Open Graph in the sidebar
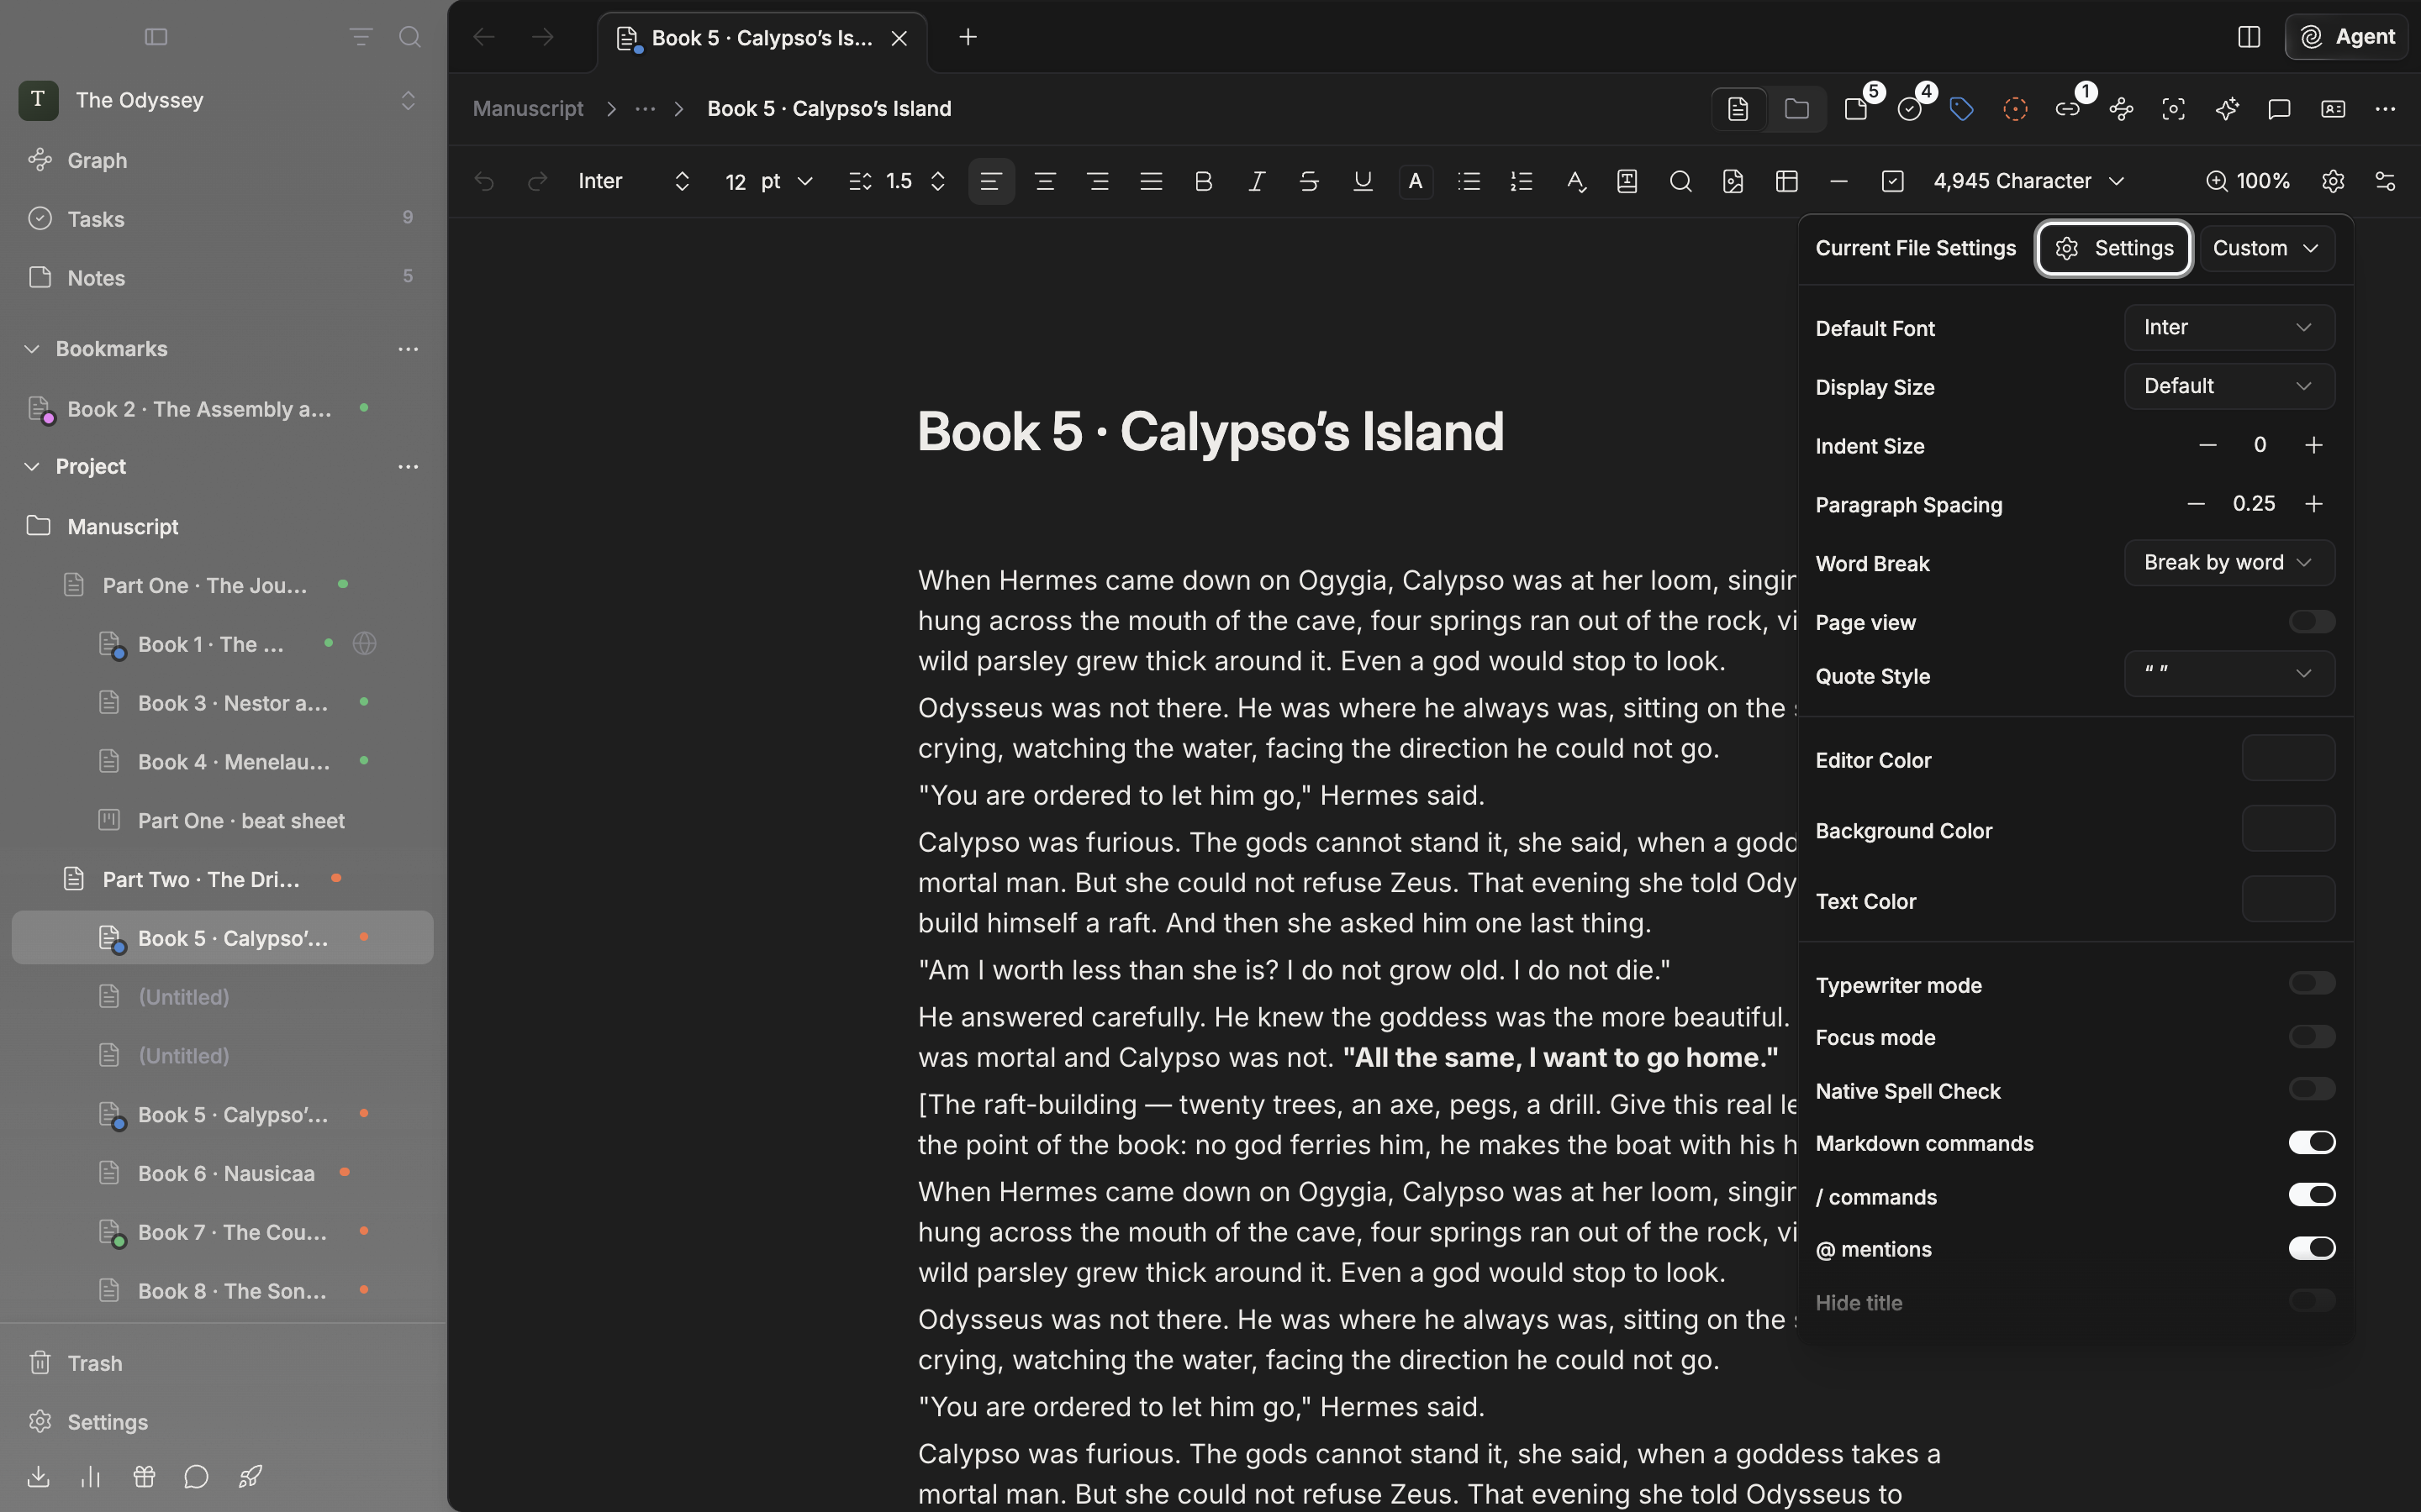This screenshot has width=2421, height=1512. tap(97, 160)
